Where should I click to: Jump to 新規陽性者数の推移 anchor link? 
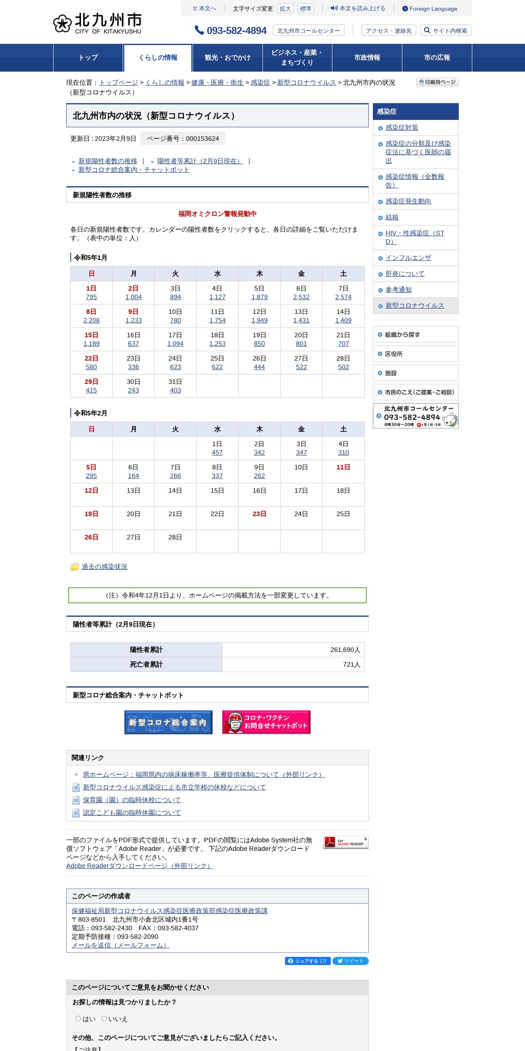[108, 161]
